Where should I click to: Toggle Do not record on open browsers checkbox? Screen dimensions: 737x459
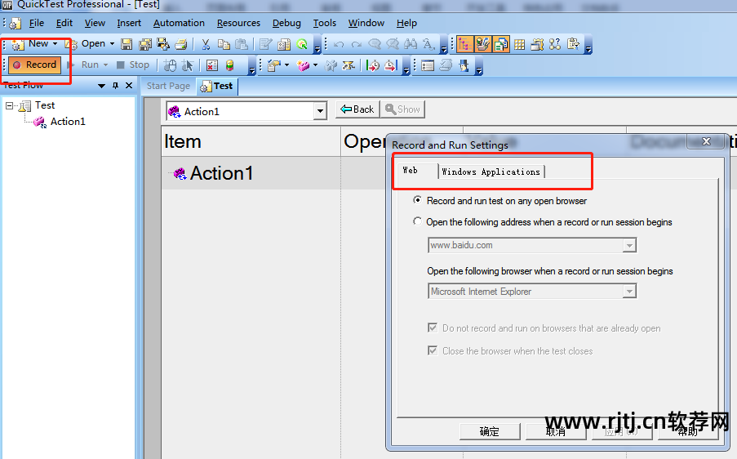[x=433, y=328]
